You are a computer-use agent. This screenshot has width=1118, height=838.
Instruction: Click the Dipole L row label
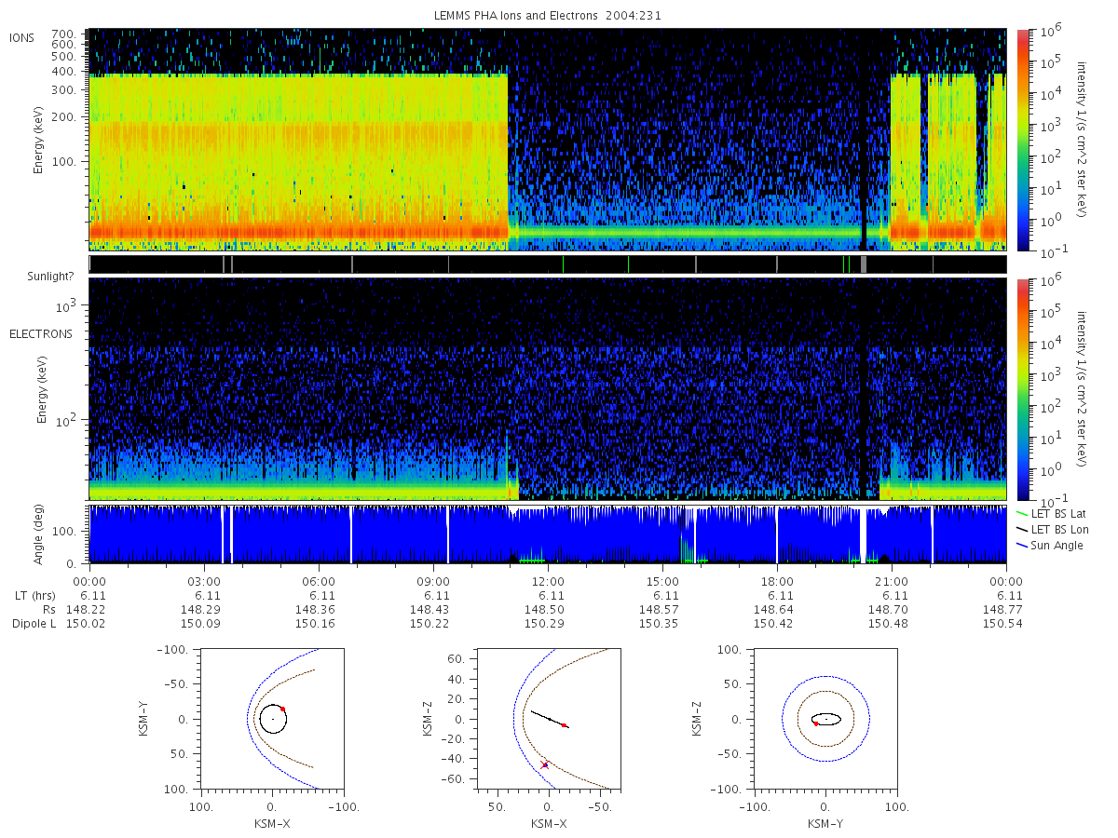click(34, 623)
